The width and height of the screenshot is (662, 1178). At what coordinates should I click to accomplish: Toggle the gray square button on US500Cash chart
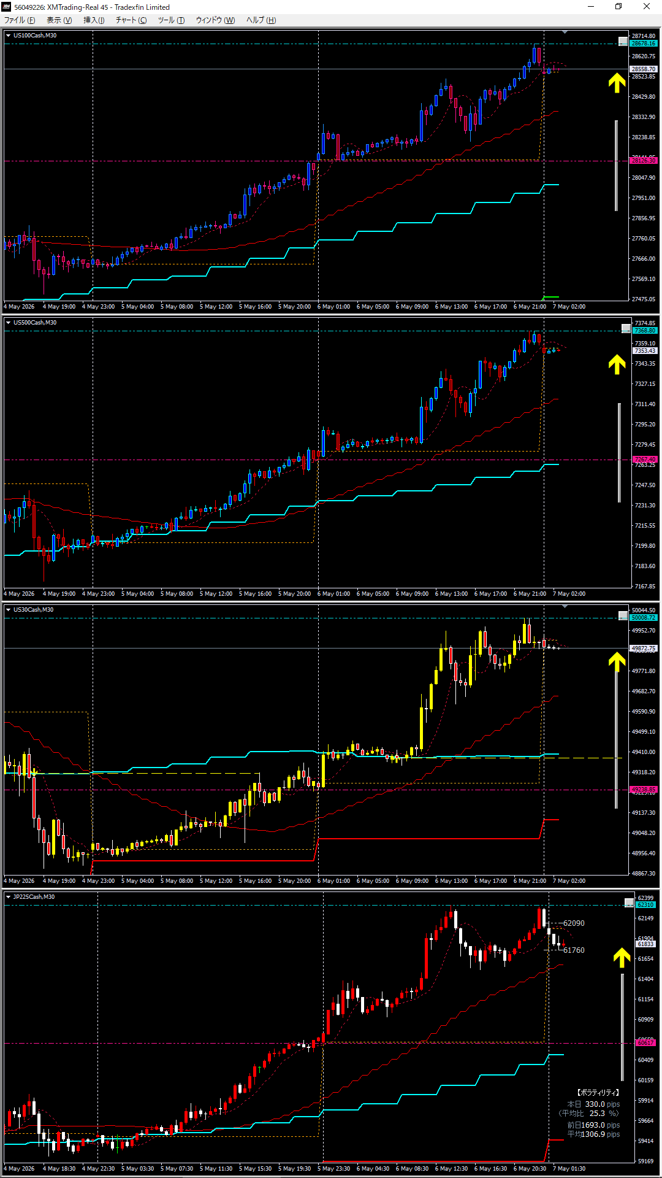pyautogui.click(x=626, y=329)
